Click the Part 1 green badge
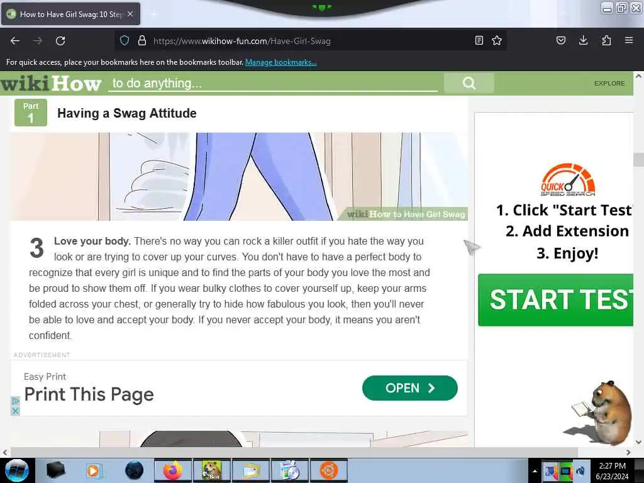 click(x=31, y=113)
